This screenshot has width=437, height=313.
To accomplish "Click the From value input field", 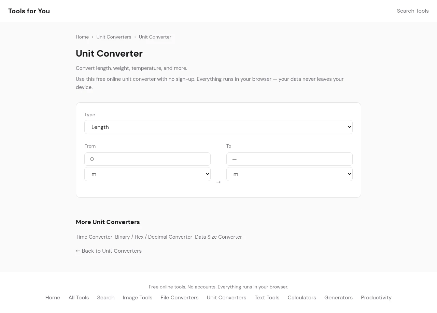I will coord(147,159).
